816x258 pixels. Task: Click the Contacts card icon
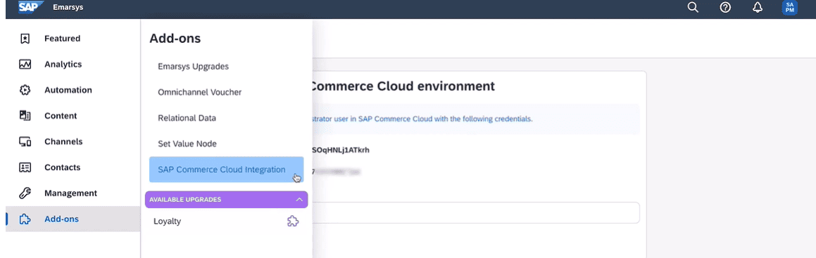click(25, 167)
